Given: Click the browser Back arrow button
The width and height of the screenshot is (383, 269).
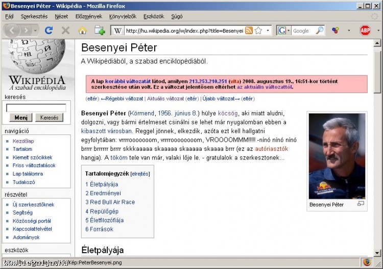Looking at the screenshot, I should (12, 31).
